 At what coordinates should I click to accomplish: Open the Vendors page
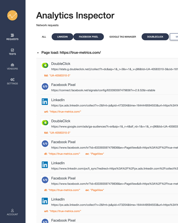pyautogui.click(x=12, y=67)
